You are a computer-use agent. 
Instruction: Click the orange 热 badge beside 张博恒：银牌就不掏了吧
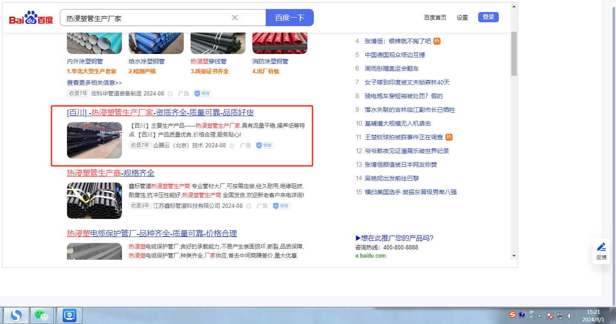[x=437, y=41]
